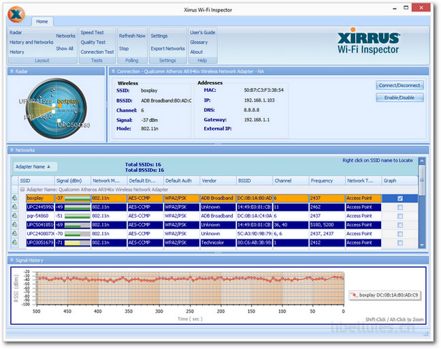Choose the Show All layout
The width and height of the screenshot is (441, 349).
pyautogui.click(x=65, y=48)
